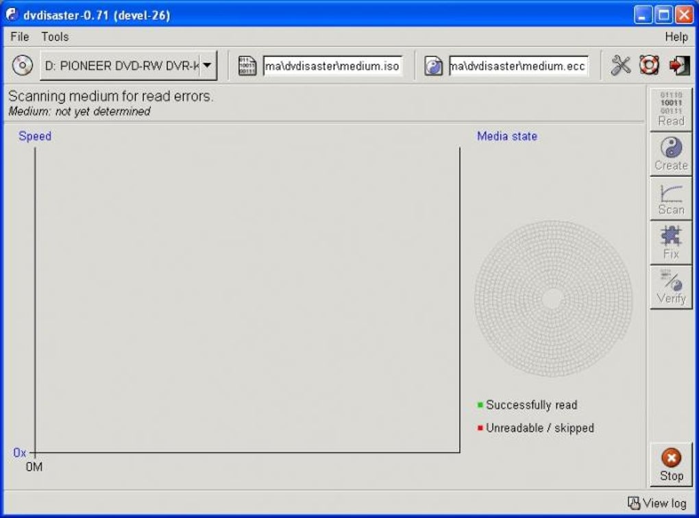This screenshot has width=699, height=518.
Task: Click the quit door icon
Action: point(679,66)
